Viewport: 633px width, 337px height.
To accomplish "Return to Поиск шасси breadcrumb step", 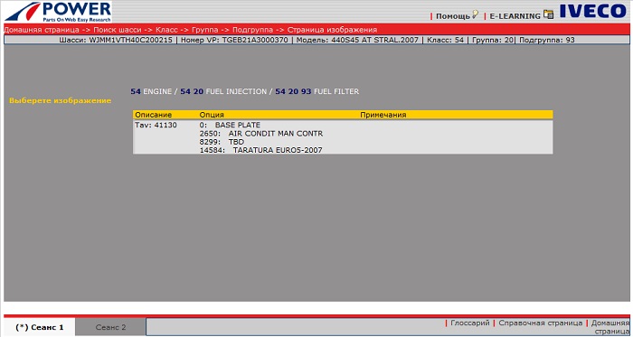I will click(118, 30).
